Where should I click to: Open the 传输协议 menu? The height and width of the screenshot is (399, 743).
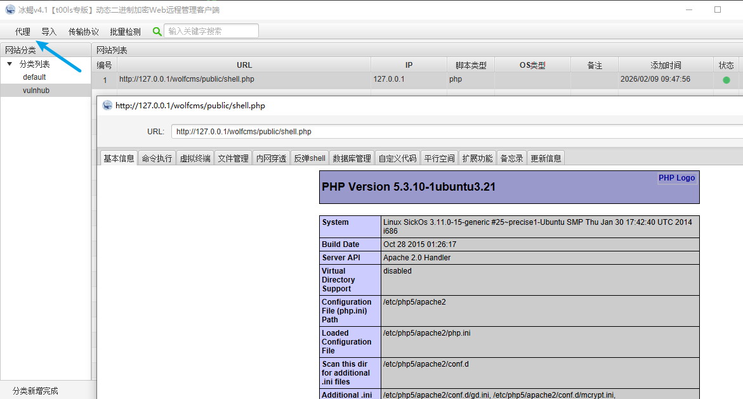83,32
